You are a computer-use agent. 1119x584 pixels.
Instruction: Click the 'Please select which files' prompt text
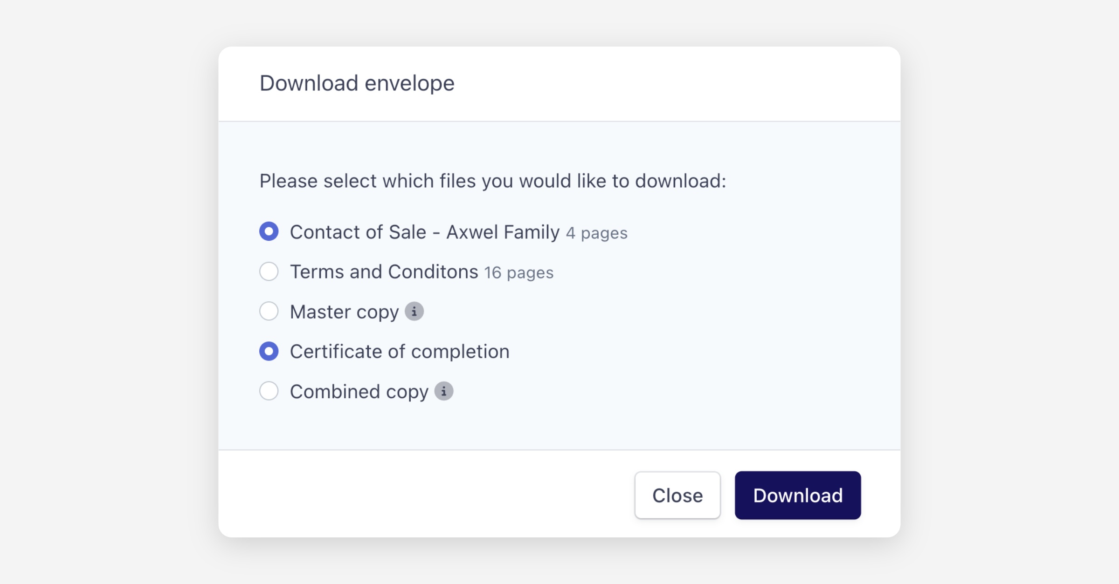[492, 181]
